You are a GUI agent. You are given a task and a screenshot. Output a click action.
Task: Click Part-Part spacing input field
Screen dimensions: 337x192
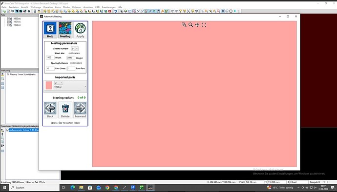pyautogui.click(x=71, y=68)
